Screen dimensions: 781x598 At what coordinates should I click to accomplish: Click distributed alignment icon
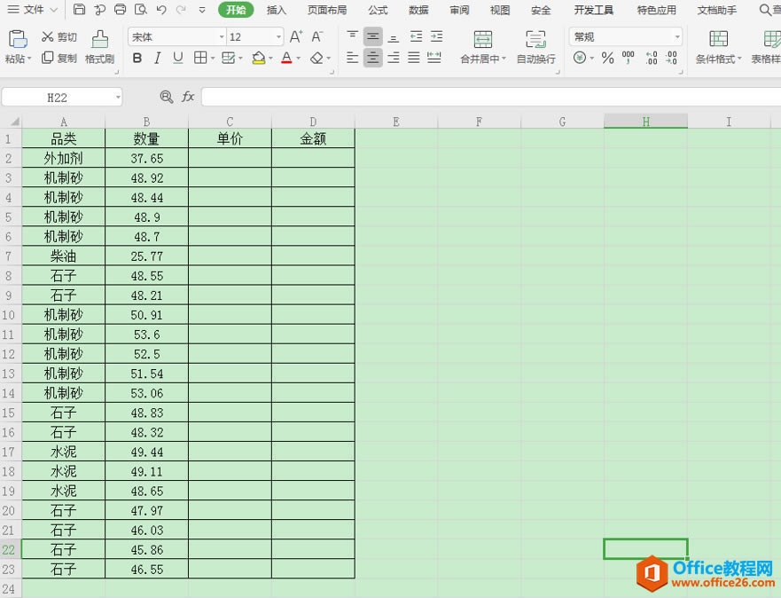(434, 58)
